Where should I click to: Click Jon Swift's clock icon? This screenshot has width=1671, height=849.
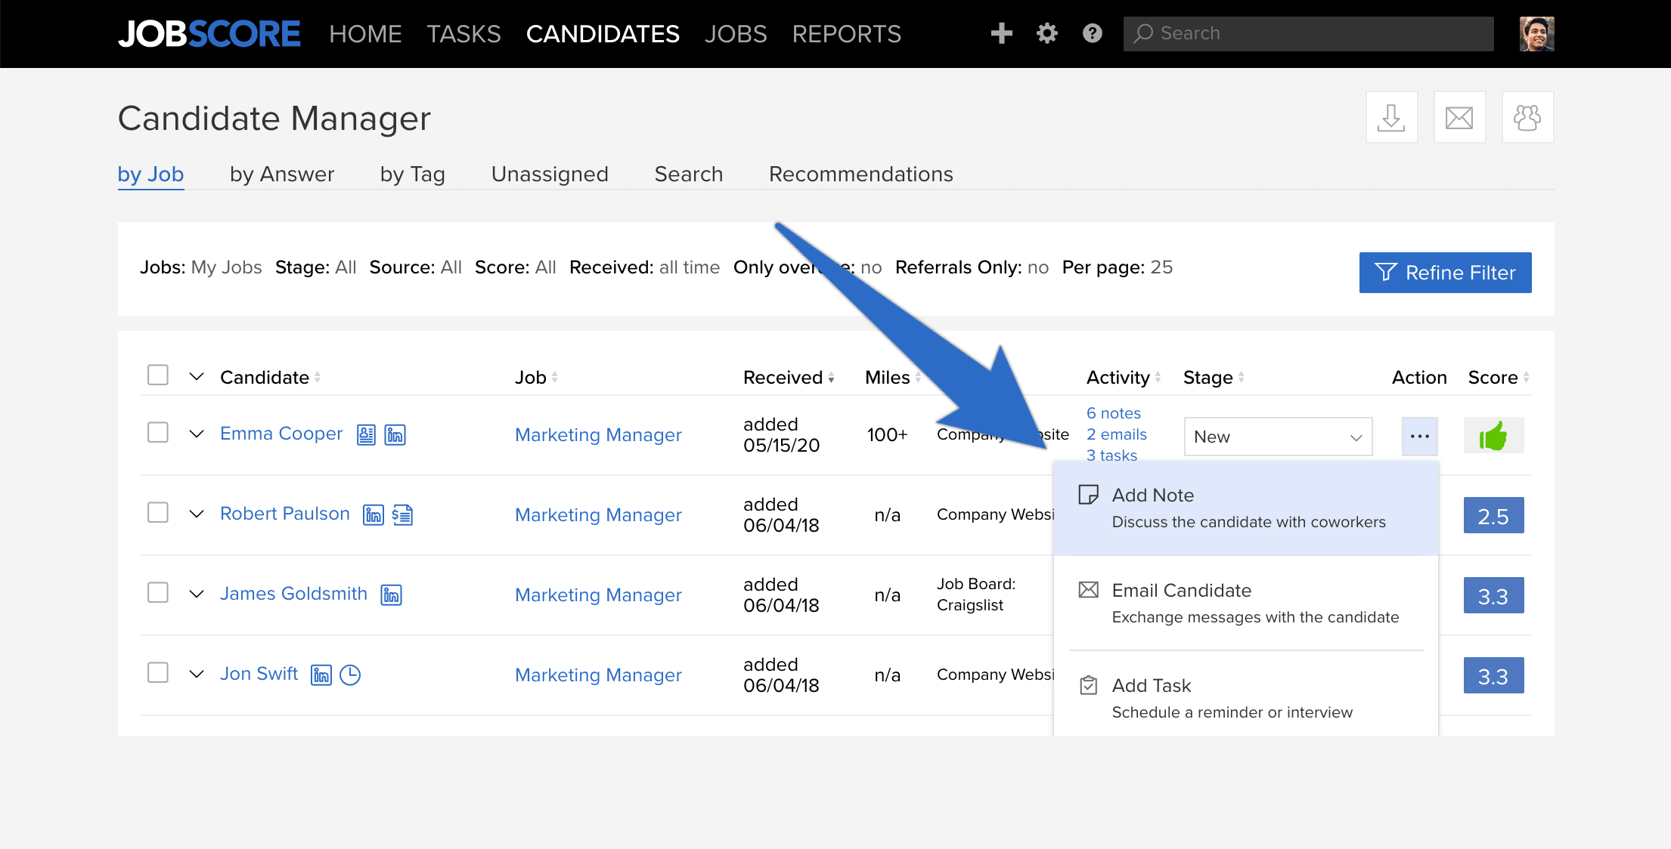pos(350,675)
